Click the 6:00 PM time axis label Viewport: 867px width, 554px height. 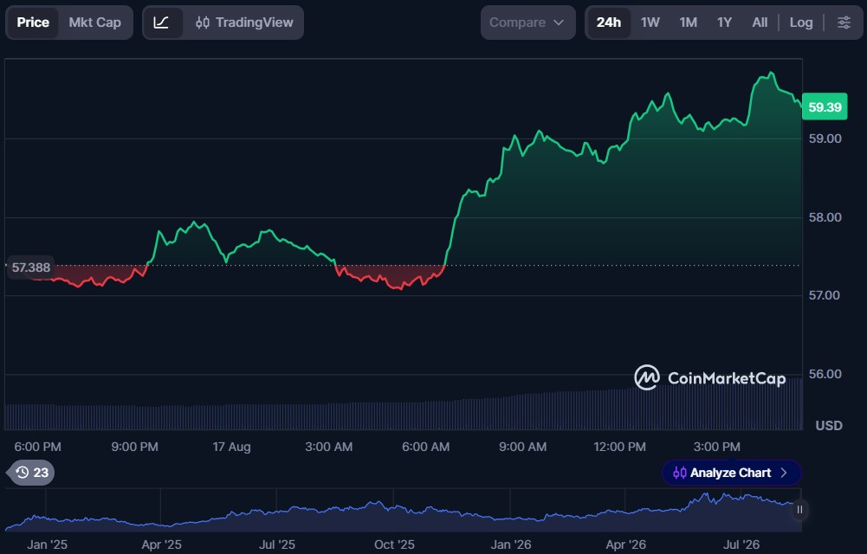pyautogui.click(x=37, y=447)
